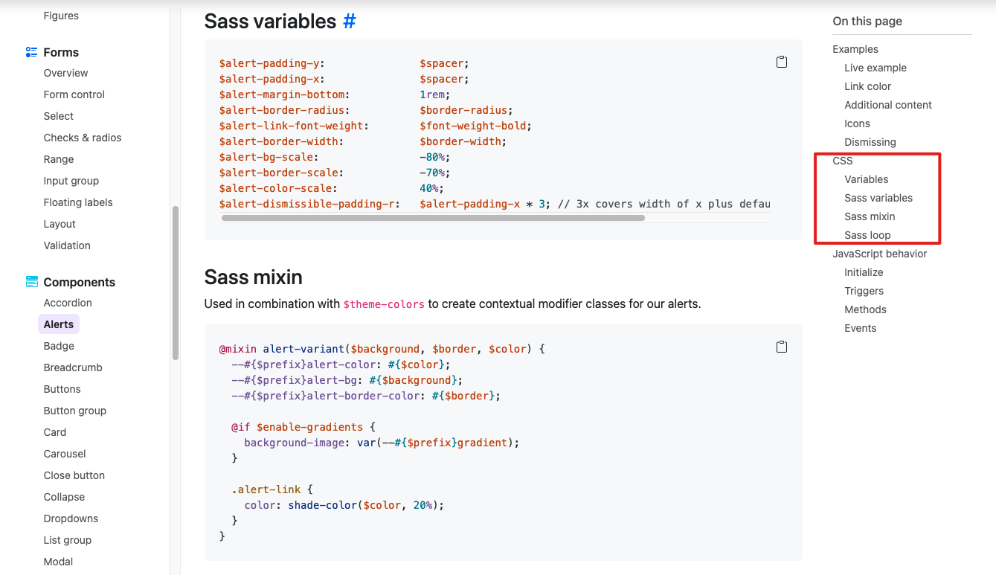Open the Dropdowns component page
Screen dimensions: 996x575
[71, 518]
